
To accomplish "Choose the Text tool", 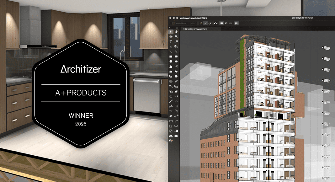I will pyautogui.click(x=171, y=41).
